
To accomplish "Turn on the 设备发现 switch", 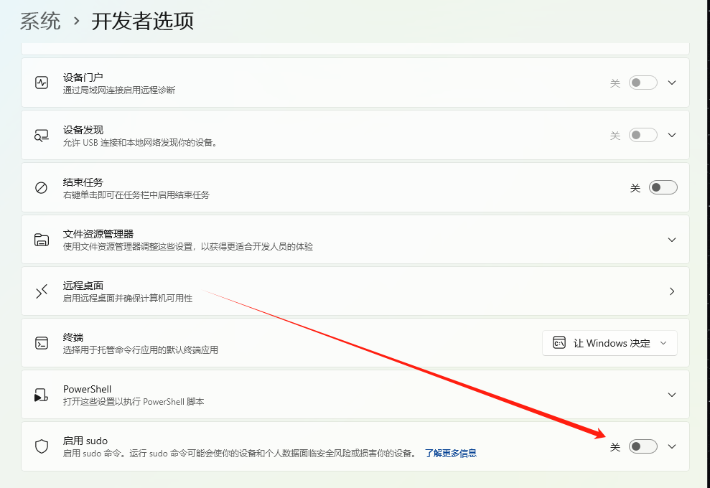I will [643, 134].
